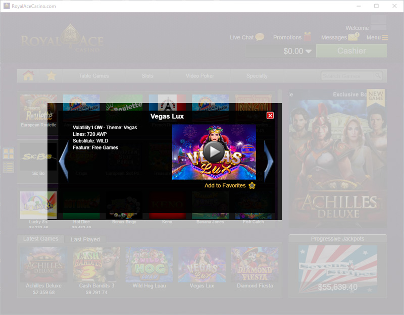Click the Royal Ace Casino logo
Viewport: 404px width, 315px height.
coord(62,37)
